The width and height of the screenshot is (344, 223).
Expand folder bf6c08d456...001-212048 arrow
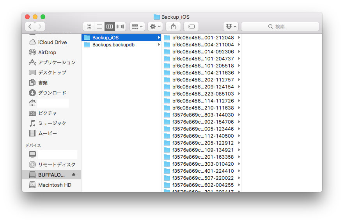click(239, 38)
